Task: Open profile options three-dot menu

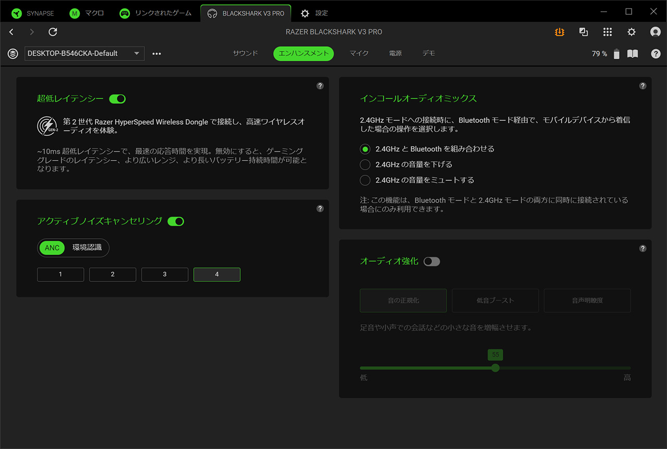Action: (x=156, y=54)
